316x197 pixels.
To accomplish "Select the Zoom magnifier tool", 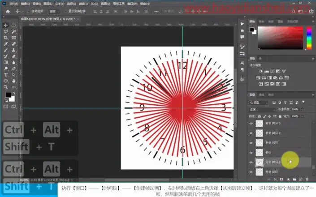I will 6,87.
